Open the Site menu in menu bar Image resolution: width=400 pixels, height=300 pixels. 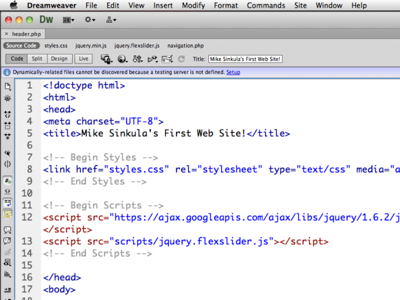pos(300,5)
